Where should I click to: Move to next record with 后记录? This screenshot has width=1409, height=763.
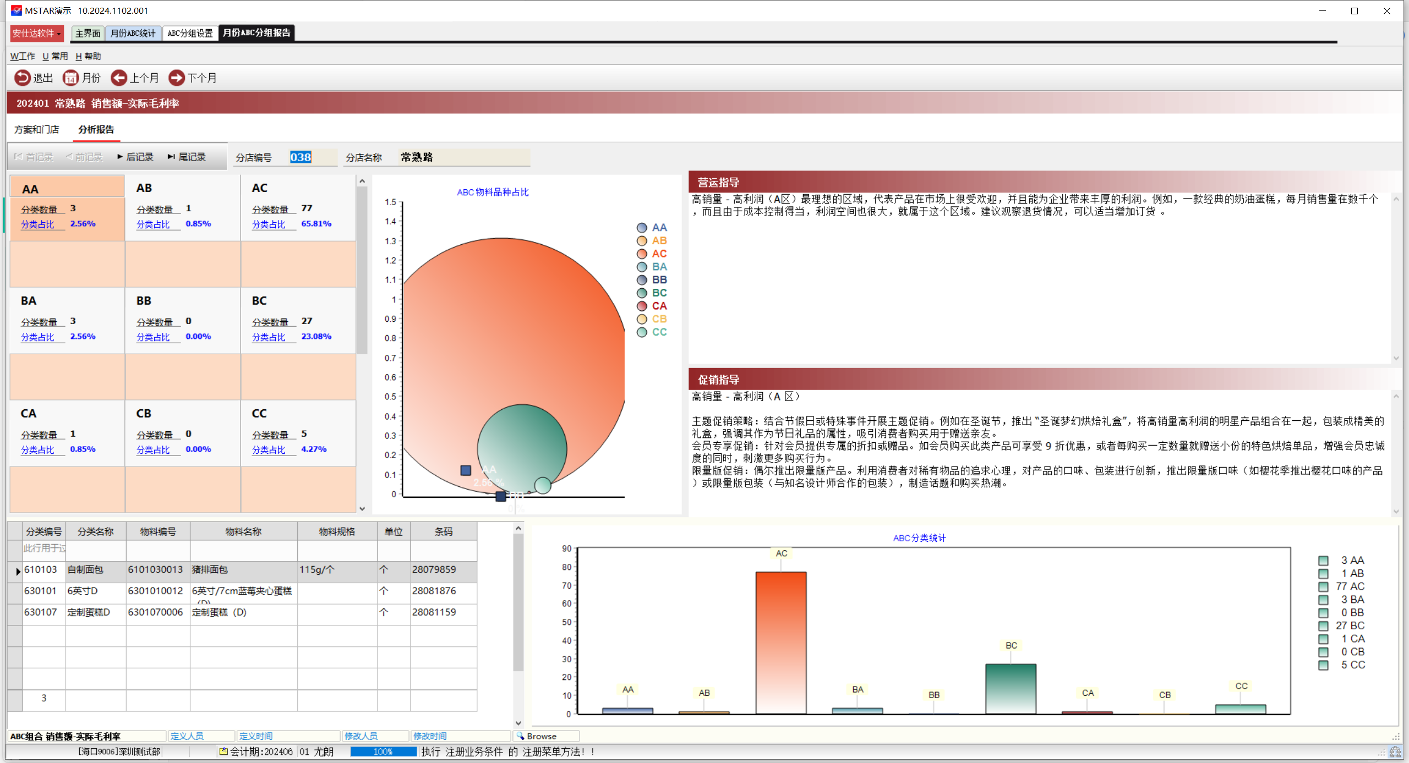click(x=135, y=157)
